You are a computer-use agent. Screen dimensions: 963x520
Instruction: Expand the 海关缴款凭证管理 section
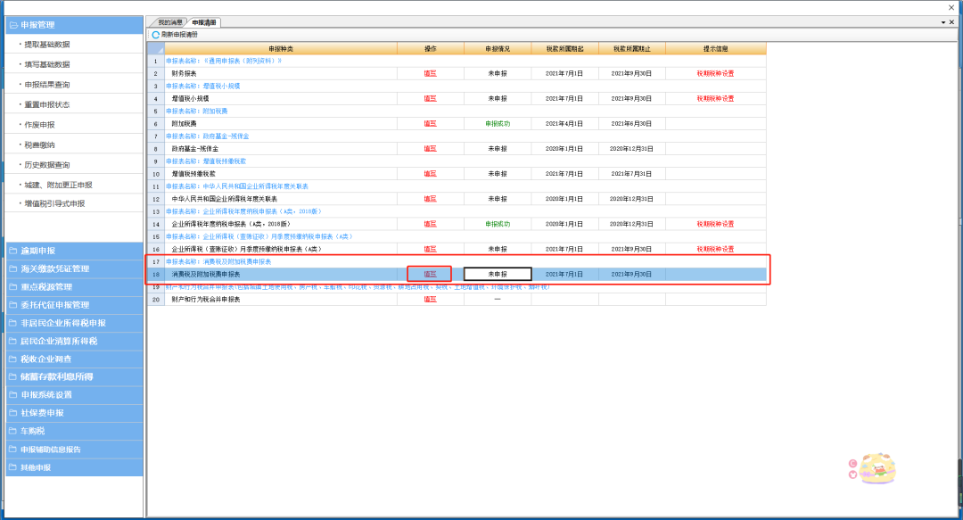coord(74,268)
